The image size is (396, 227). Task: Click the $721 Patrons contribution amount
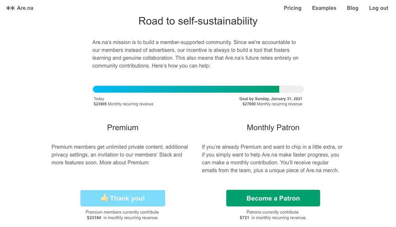click(244, 218)
